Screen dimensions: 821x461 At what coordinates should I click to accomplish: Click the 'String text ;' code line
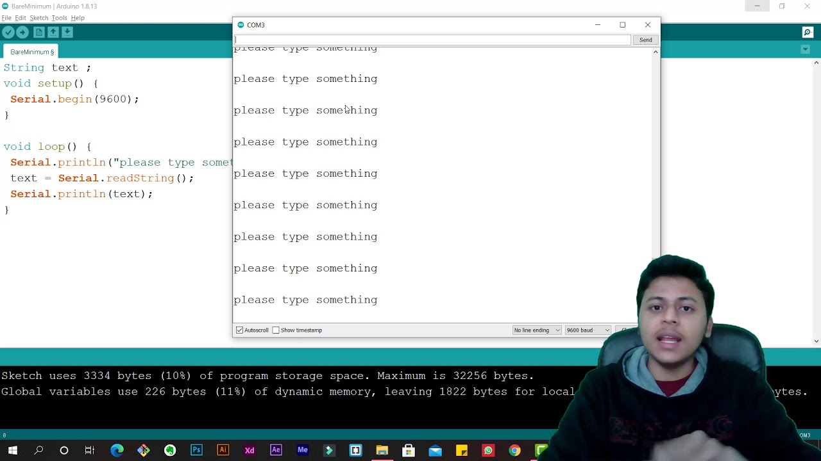47,68
